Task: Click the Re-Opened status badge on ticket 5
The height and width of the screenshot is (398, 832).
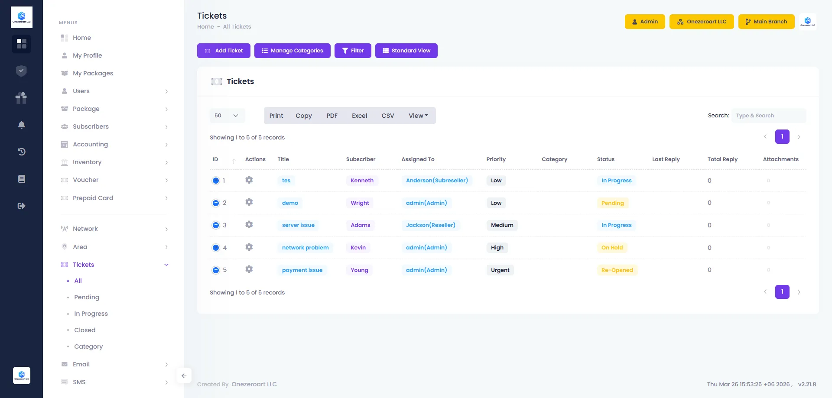Action: click(617, 270)
